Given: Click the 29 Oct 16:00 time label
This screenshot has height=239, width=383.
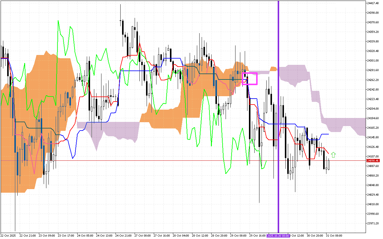Looking at the screenshot, I should pyautogui.click(x=257, y=236).
